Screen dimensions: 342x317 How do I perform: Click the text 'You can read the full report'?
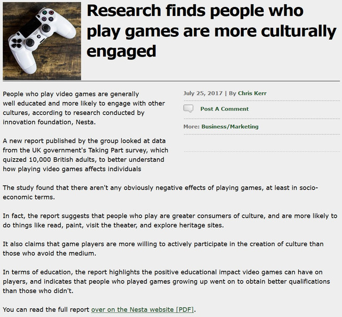click(x=46, y=310)
